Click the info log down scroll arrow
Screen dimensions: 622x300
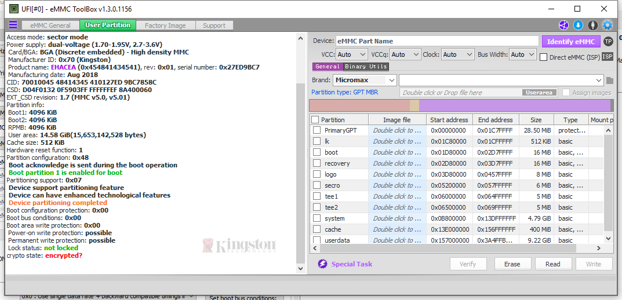(x=300, y=268)
